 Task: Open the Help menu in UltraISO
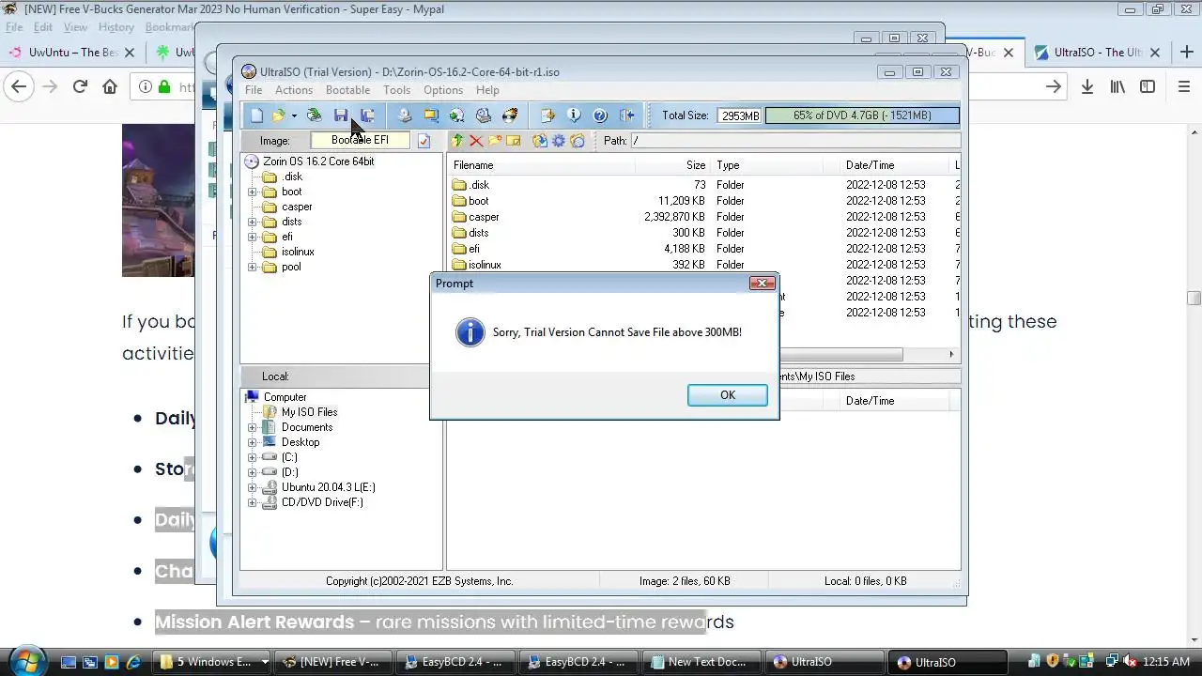(487, 90)
